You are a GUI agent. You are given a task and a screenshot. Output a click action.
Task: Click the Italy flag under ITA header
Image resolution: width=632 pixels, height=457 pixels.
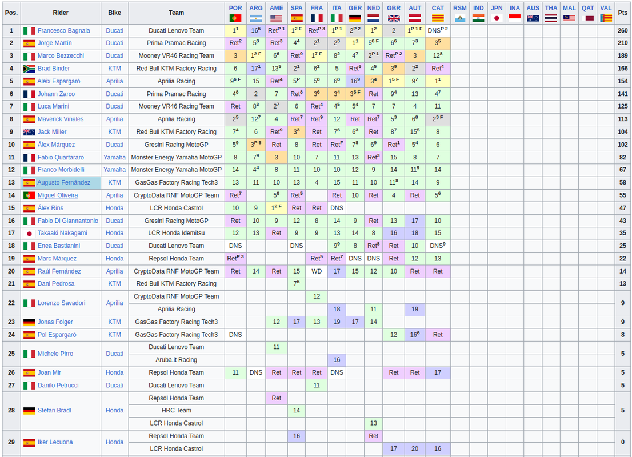click(x=337, y=18)
